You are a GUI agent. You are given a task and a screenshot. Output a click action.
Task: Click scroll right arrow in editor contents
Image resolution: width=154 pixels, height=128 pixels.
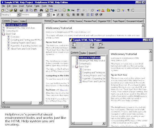[40, 103]
